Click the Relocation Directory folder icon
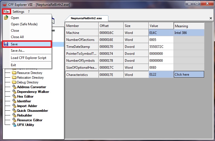Screen dimensions: 215x141 point(14,77)
